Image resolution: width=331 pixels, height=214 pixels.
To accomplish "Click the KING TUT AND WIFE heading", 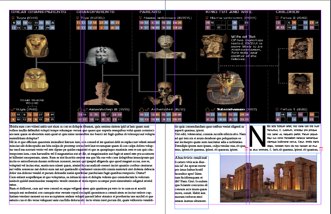I will pos(229,12).
